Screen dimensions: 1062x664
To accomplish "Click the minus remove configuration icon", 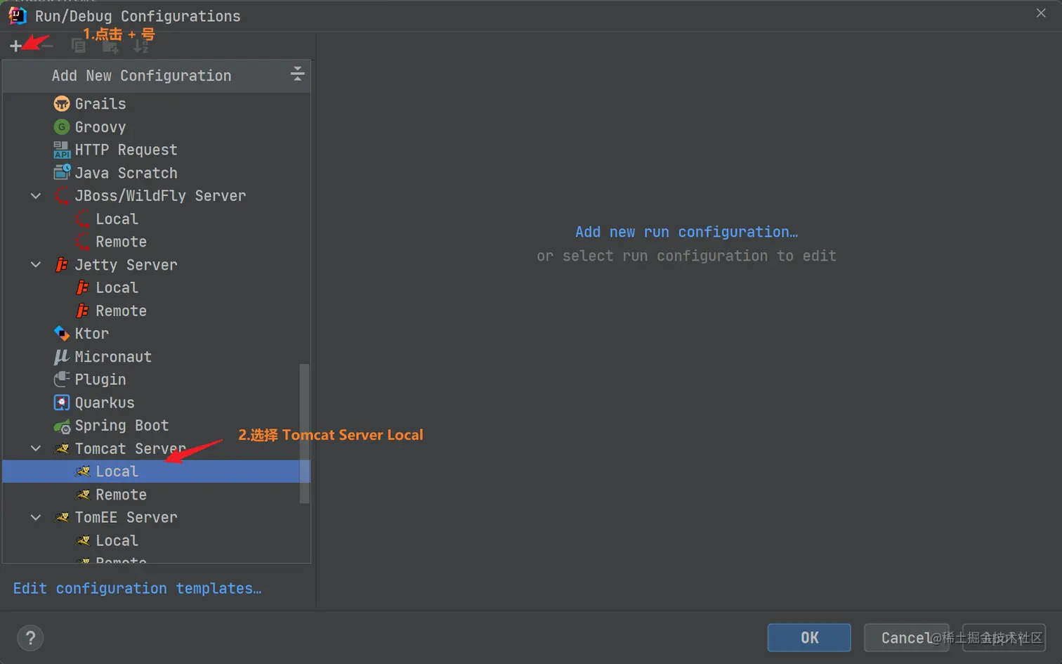I will click(x=47, y=46).
